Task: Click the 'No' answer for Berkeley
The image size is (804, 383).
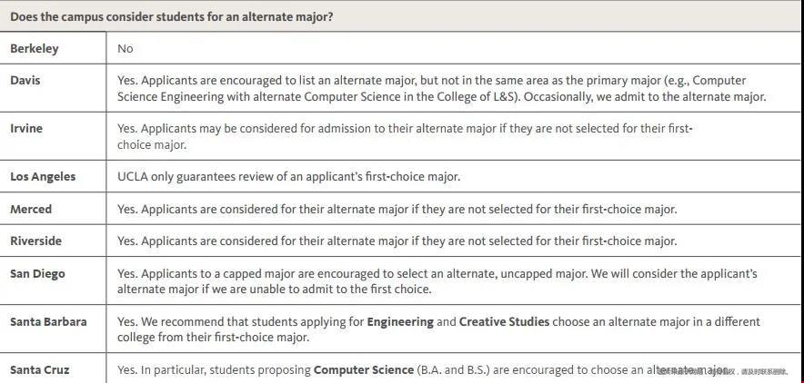Action: [126, 49]
